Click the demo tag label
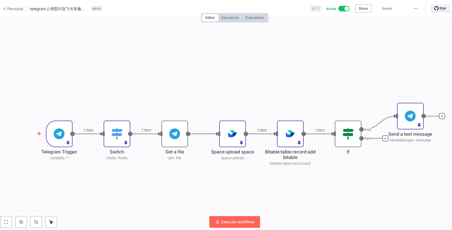 [x=96, y=9]
